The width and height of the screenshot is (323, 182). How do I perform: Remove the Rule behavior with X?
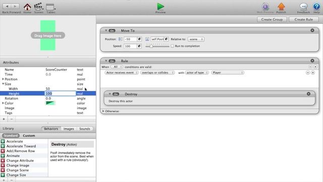pos(312,61)
